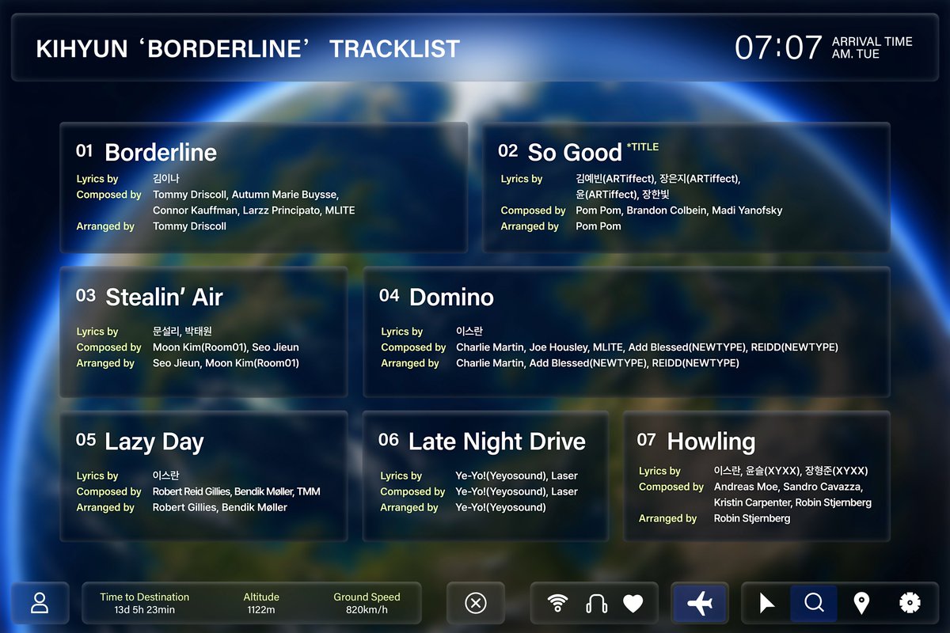Click the Altitude label
950x633 pixels.
coord(261,597)
